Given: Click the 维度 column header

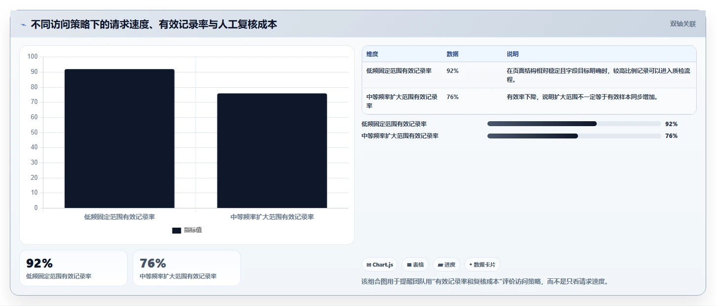Looking at the screenshot, I should click(x=372, y=54).
